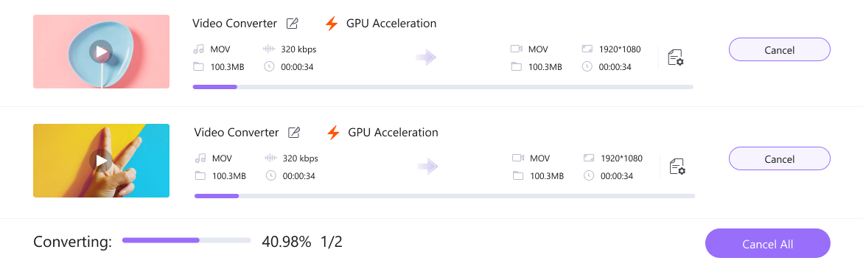Play the blue plate video thumbnail
863x269 pixels.
(x=101, y=52)
